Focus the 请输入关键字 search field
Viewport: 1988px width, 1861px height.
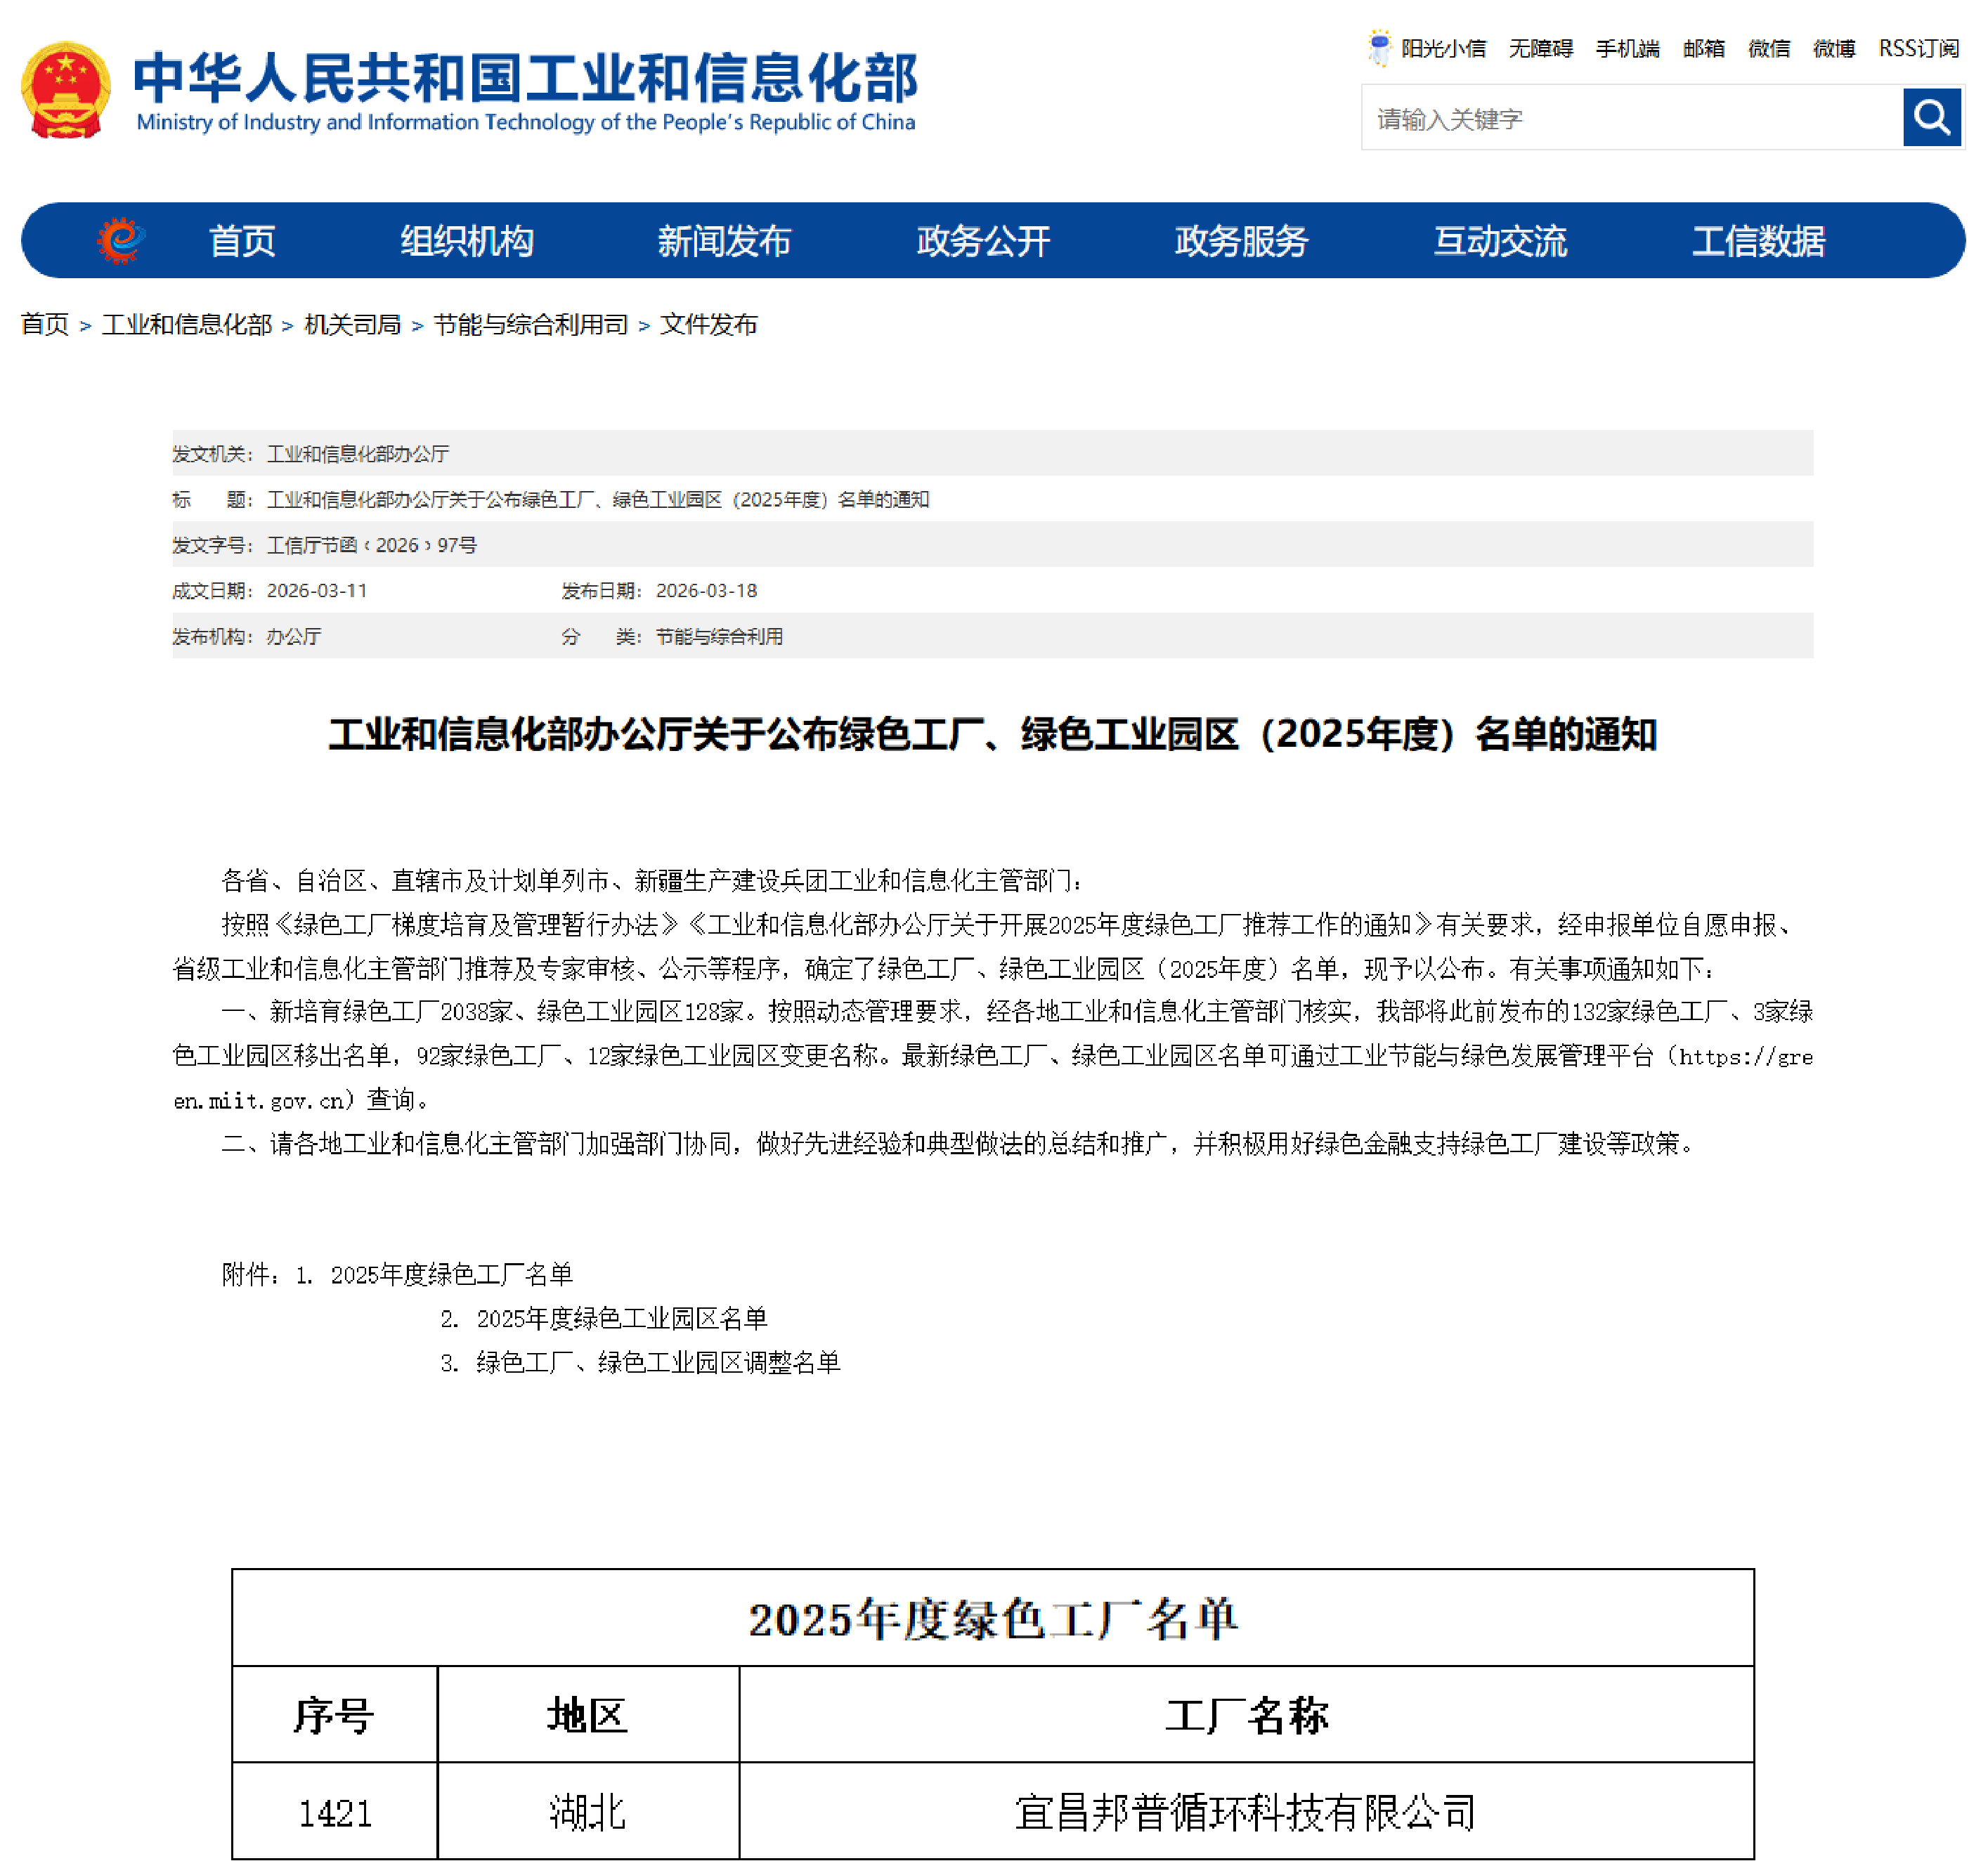tap(1632, 118)
